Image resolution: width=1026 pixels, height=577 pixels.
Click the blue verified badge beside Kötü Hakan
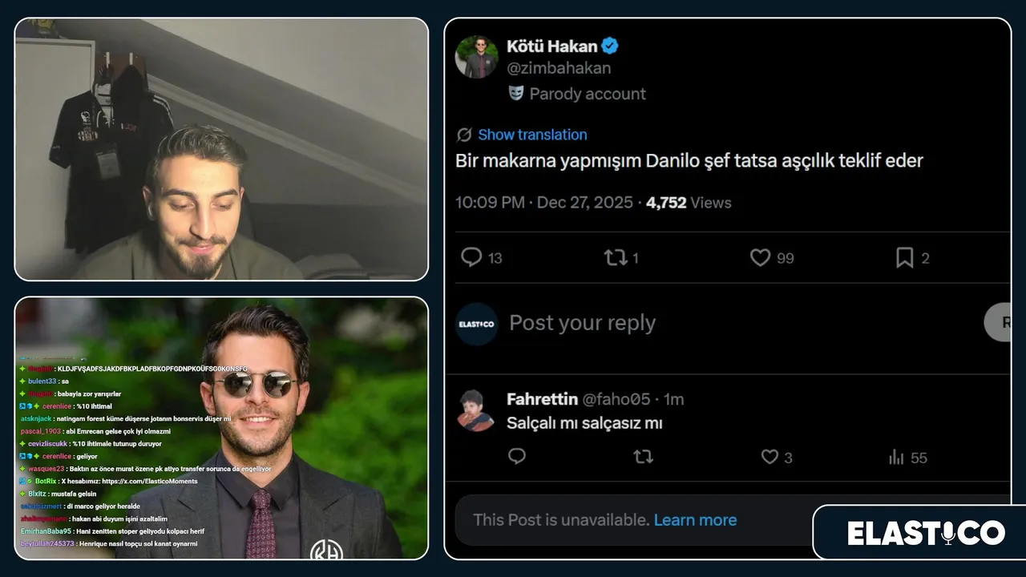[610, 46]
